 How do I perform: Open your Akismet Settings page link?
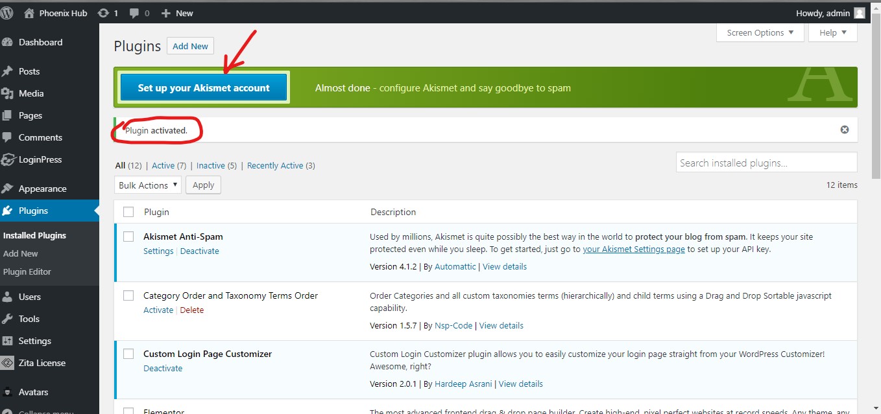point(634,249)
